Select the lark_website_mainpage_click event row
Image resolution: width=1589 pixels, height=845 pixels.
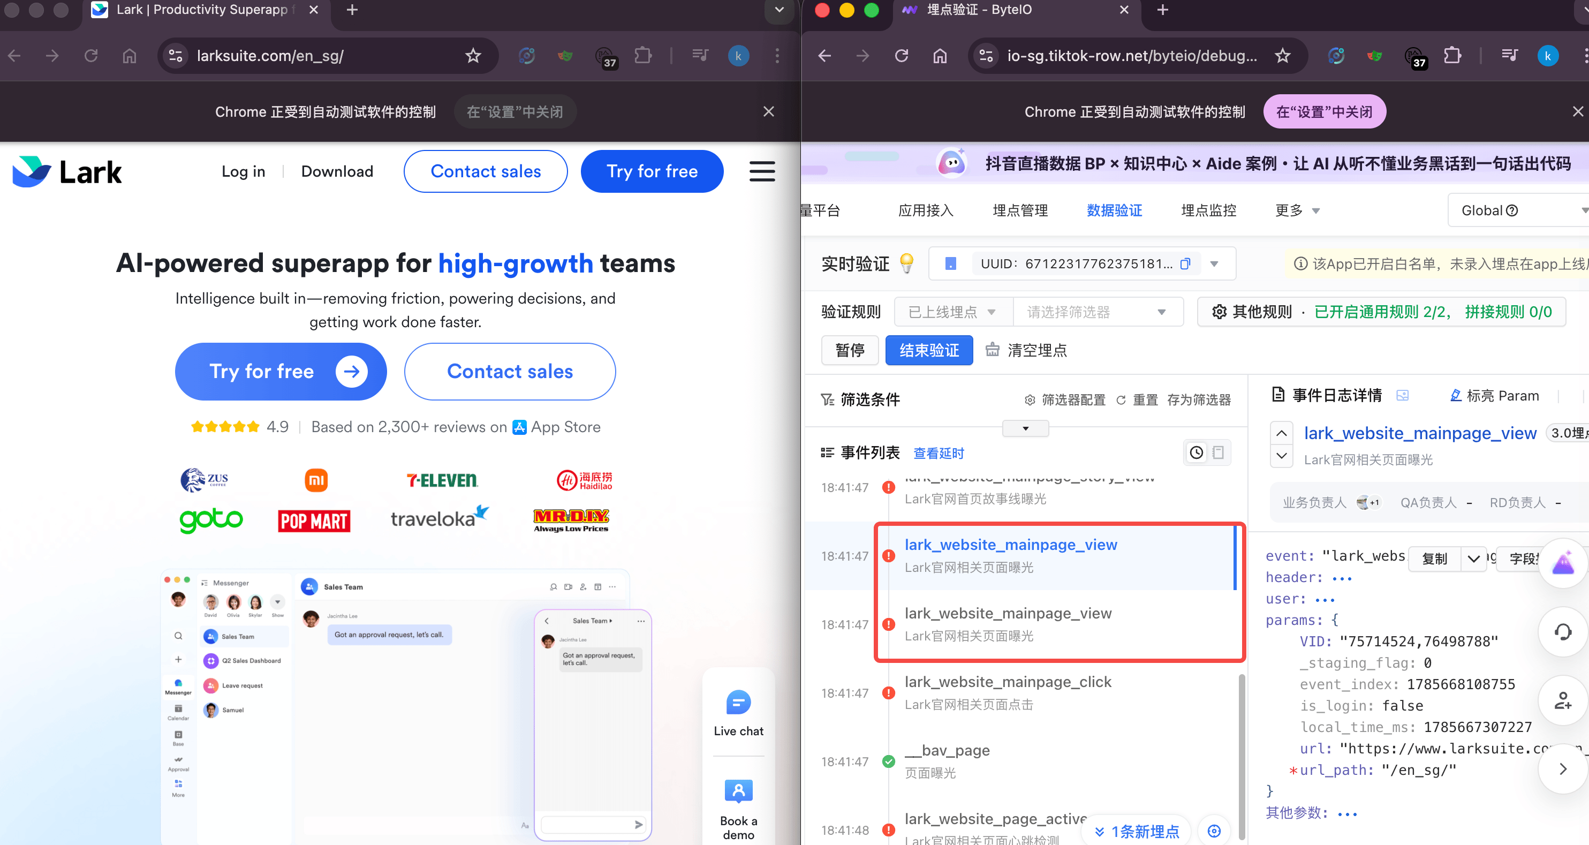(x=1022, y=692)
